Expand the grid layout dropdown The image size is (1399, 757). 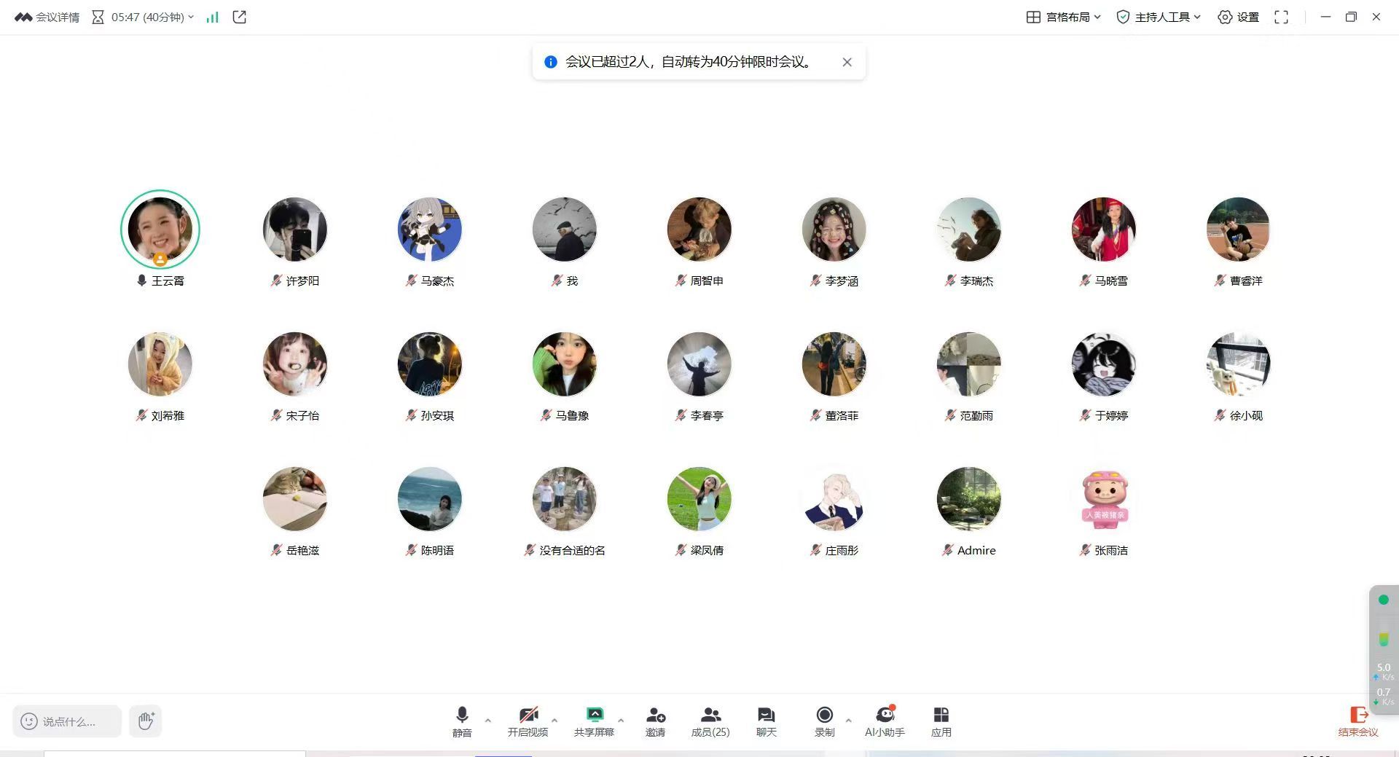click(1063, 17)
